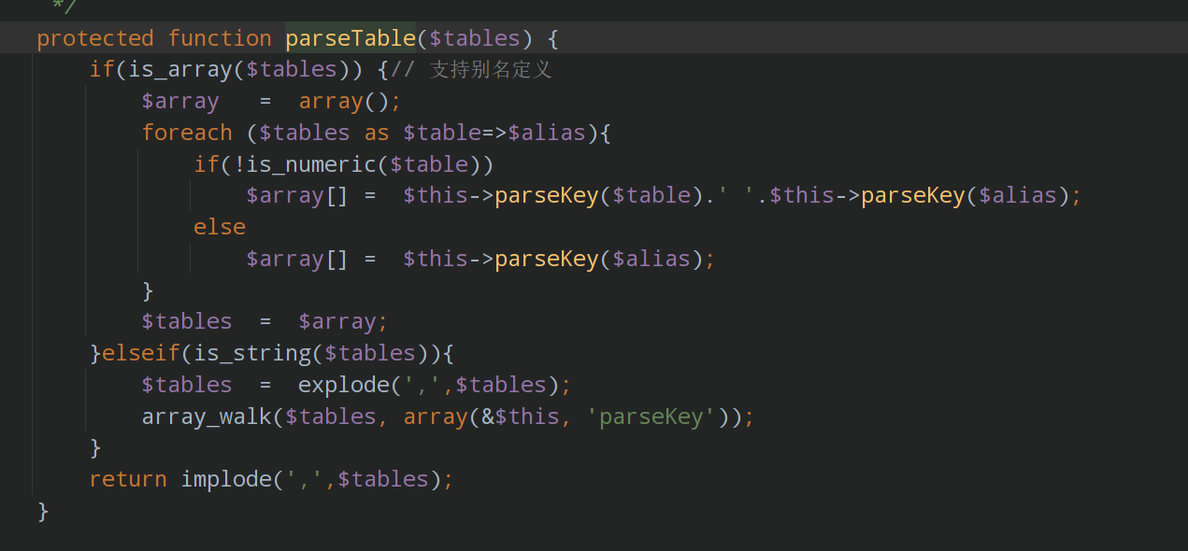Viewport: 1188px width, 551px height.
Task: Place cursor on implode call
Action: click(226, 479)
